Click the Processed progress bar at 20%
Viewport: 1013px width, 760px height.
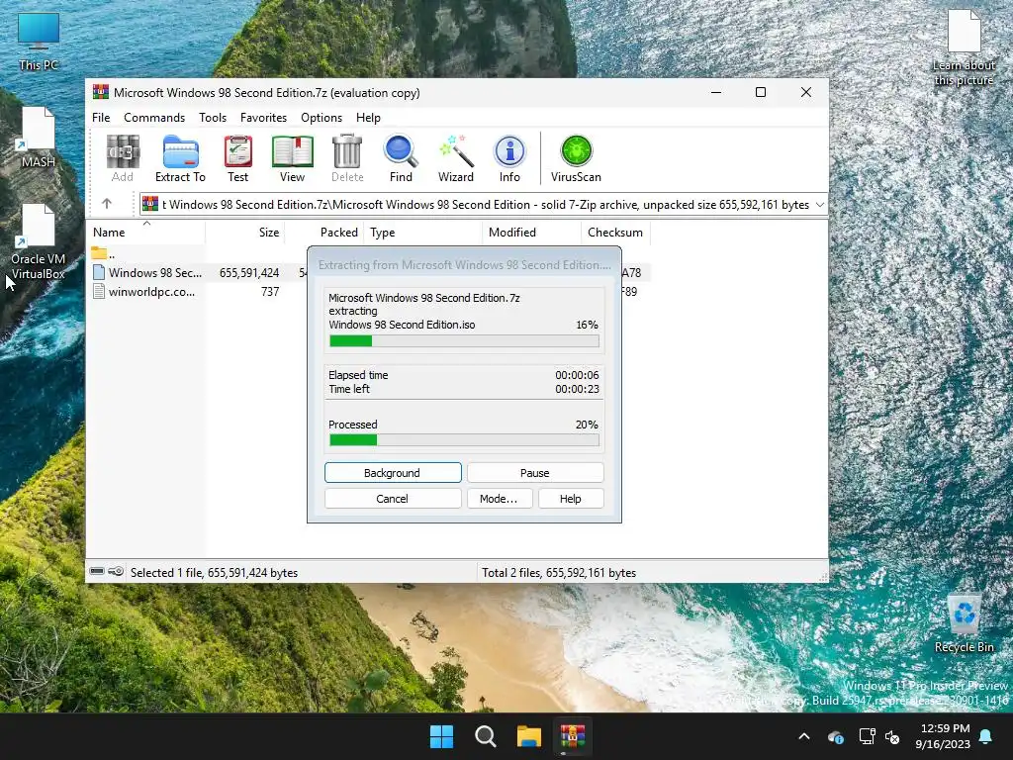coord(464,440)
